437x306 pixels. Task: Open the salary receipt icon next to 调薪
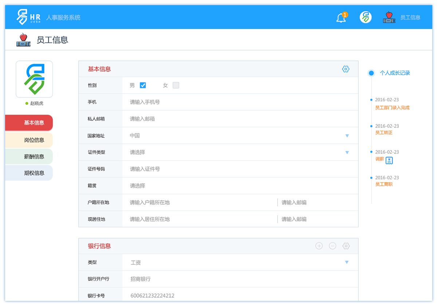pyautogui.click(x=389, y=161)
